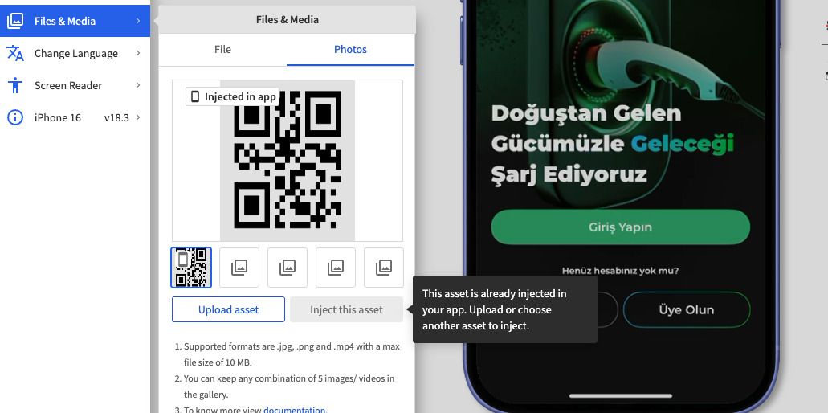Tap Üye Olun button on phone
This screenshot has height=413, width=828.
tap(687, 309)
